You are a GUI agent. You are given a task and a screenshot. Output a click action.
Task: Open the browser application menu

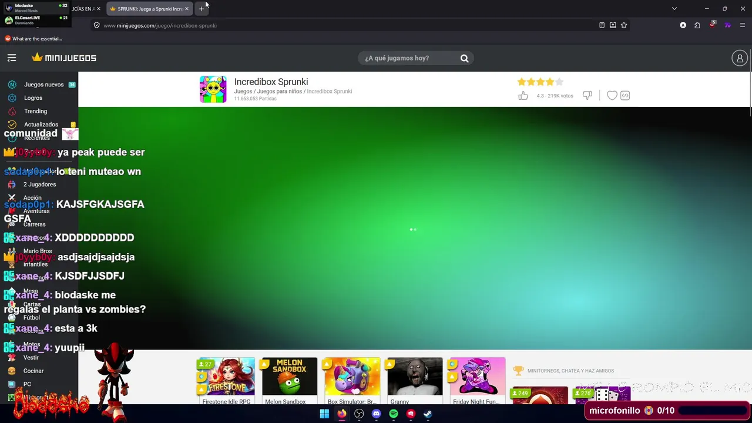(743, 25)
